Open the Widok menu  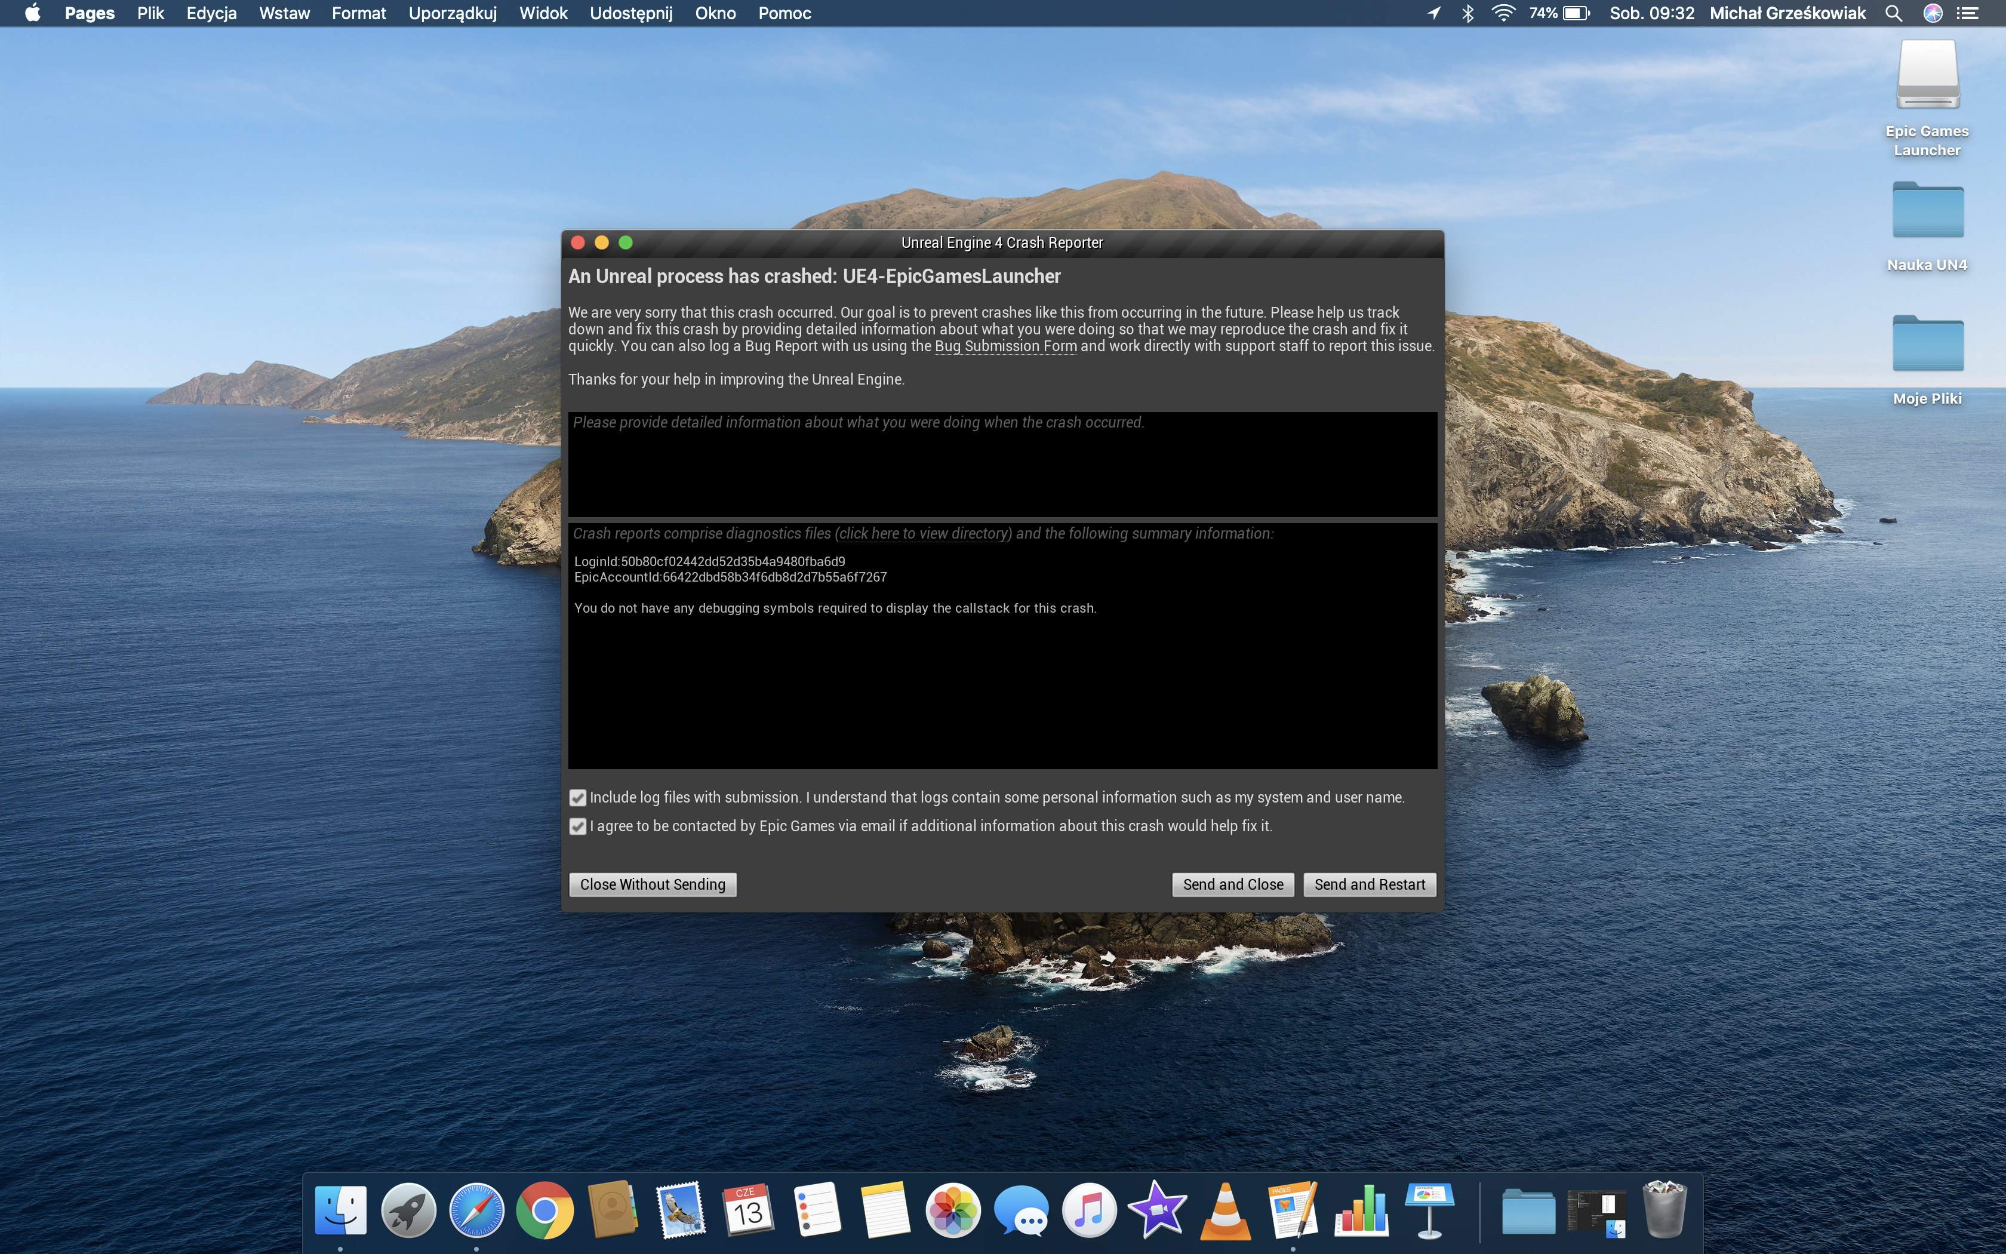click(543, 13)
